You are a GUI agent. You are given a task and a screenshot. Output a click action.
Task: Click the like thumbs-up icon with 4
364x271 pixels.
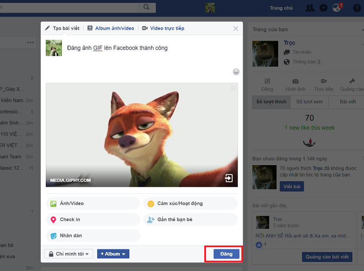[x=259, y=244]
